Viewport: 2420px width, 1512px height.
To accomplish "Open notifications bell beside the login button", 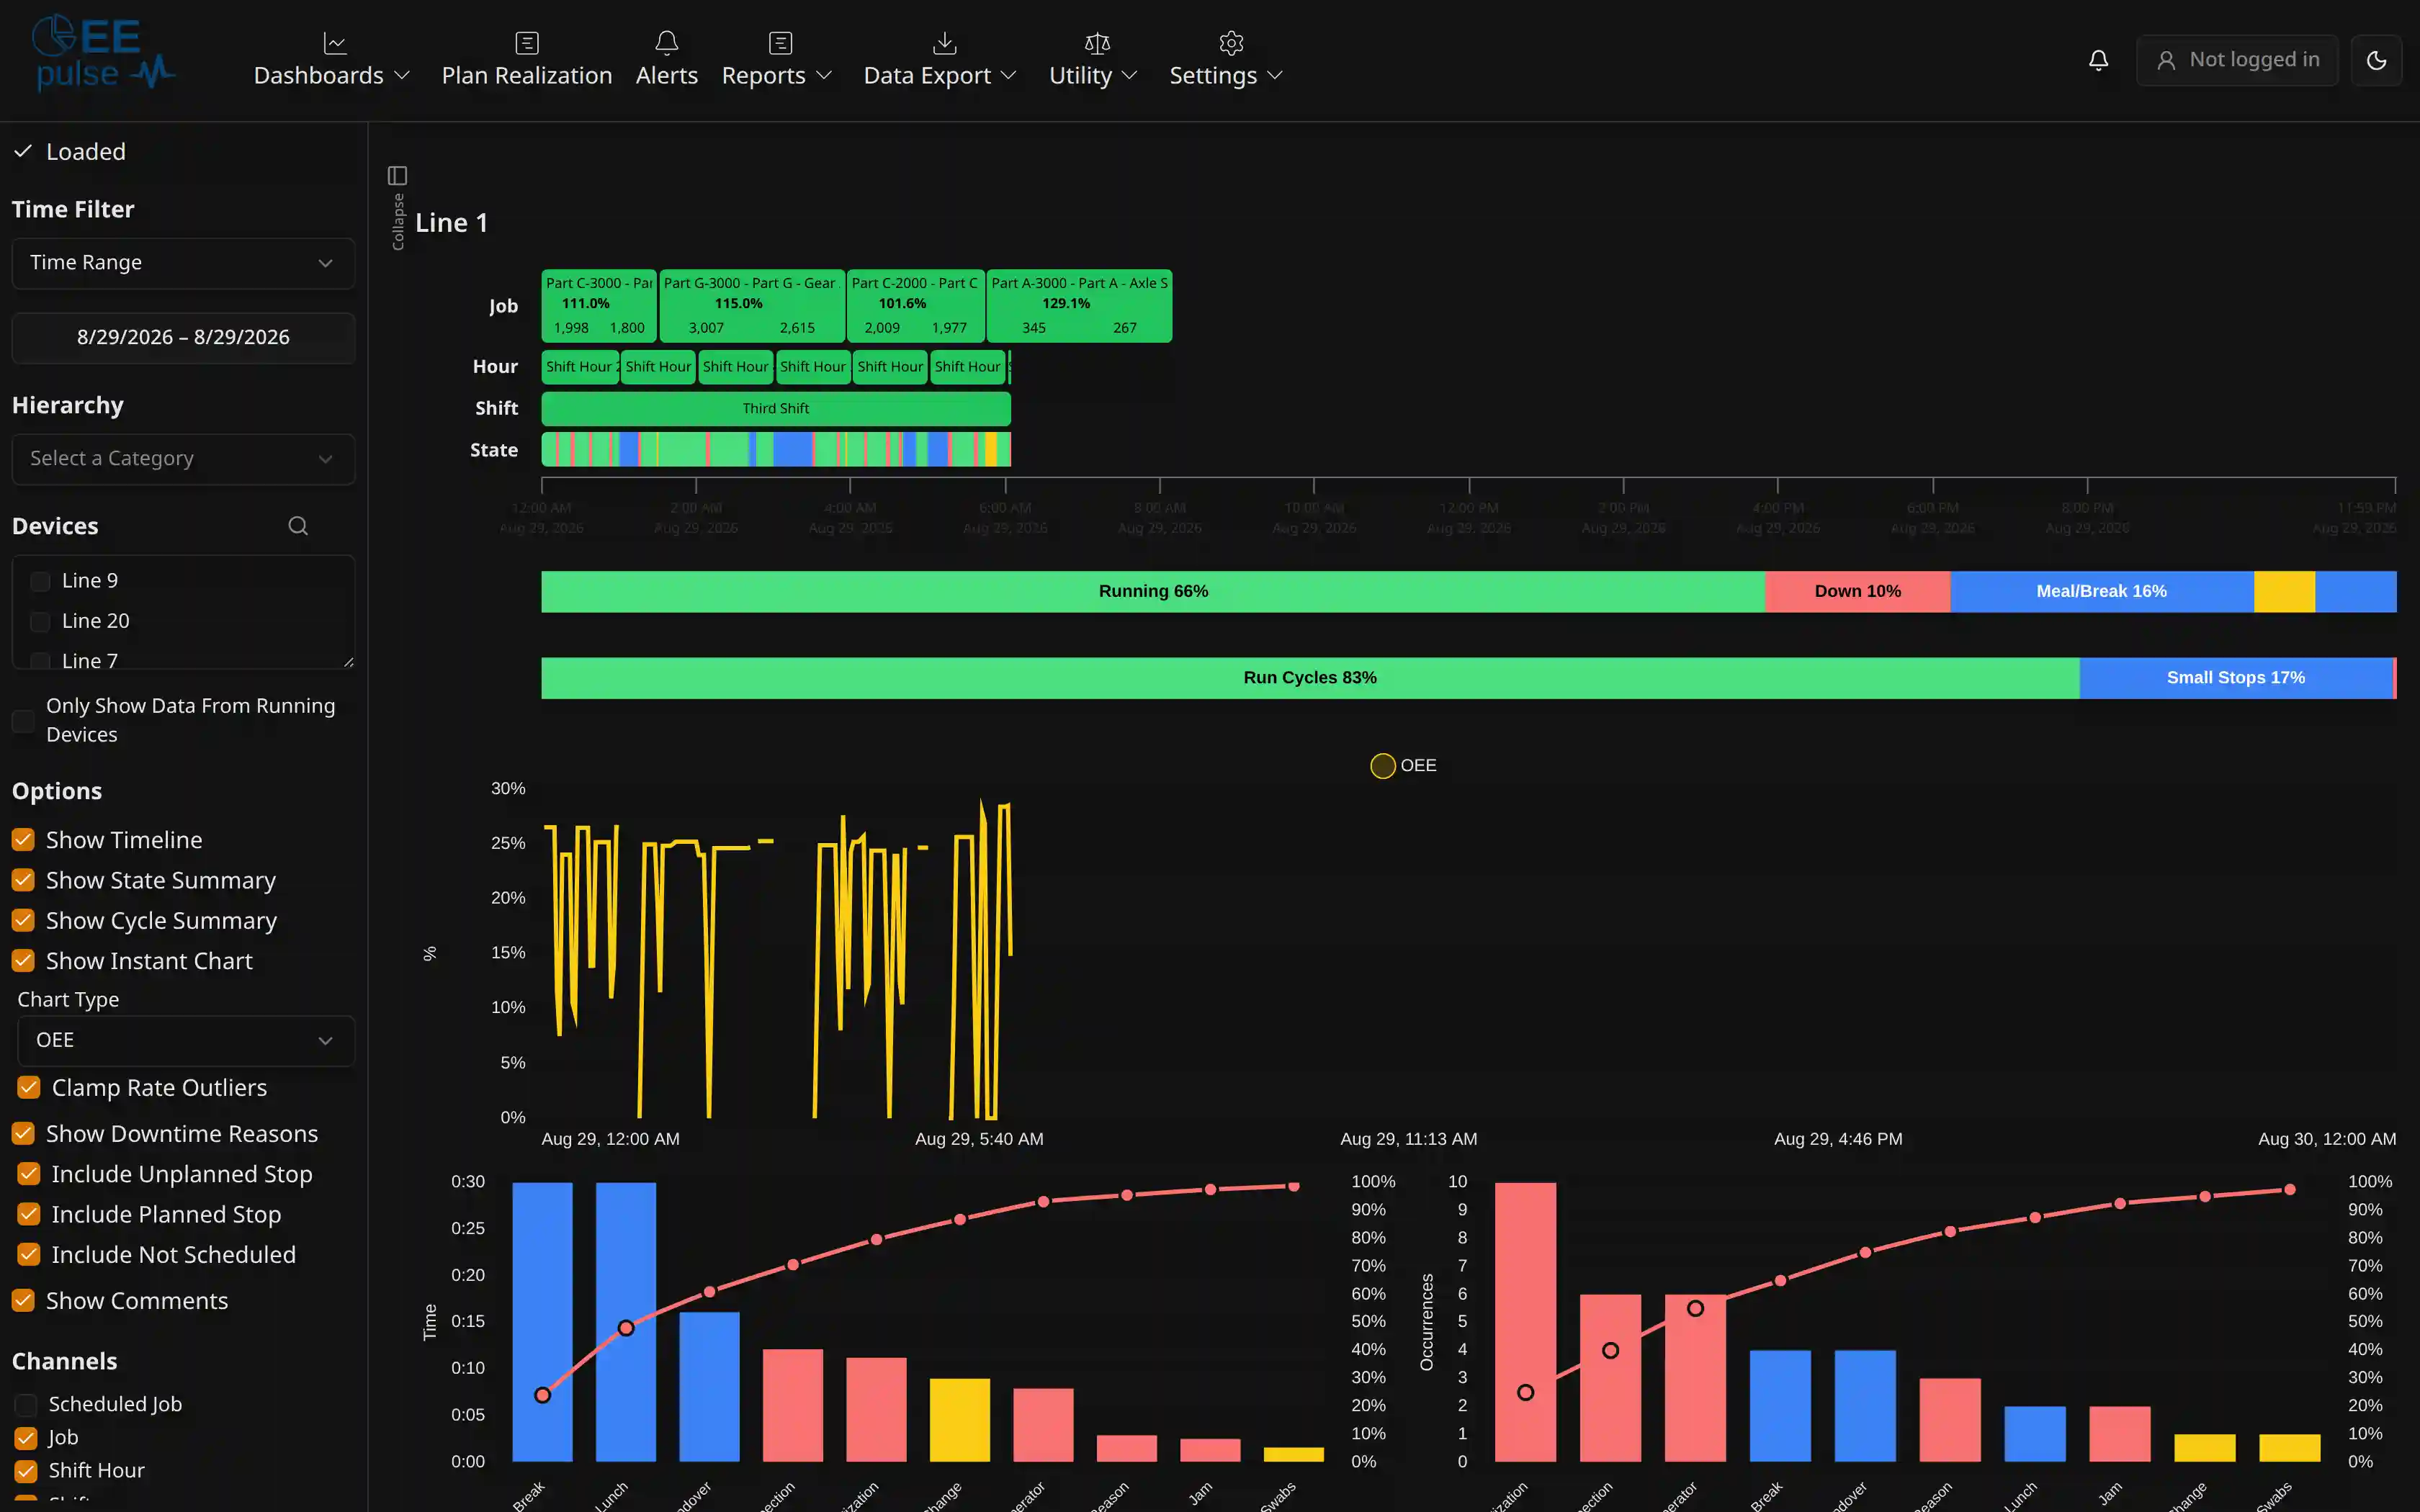I will pyautogui.click(x=2098, y=60).
